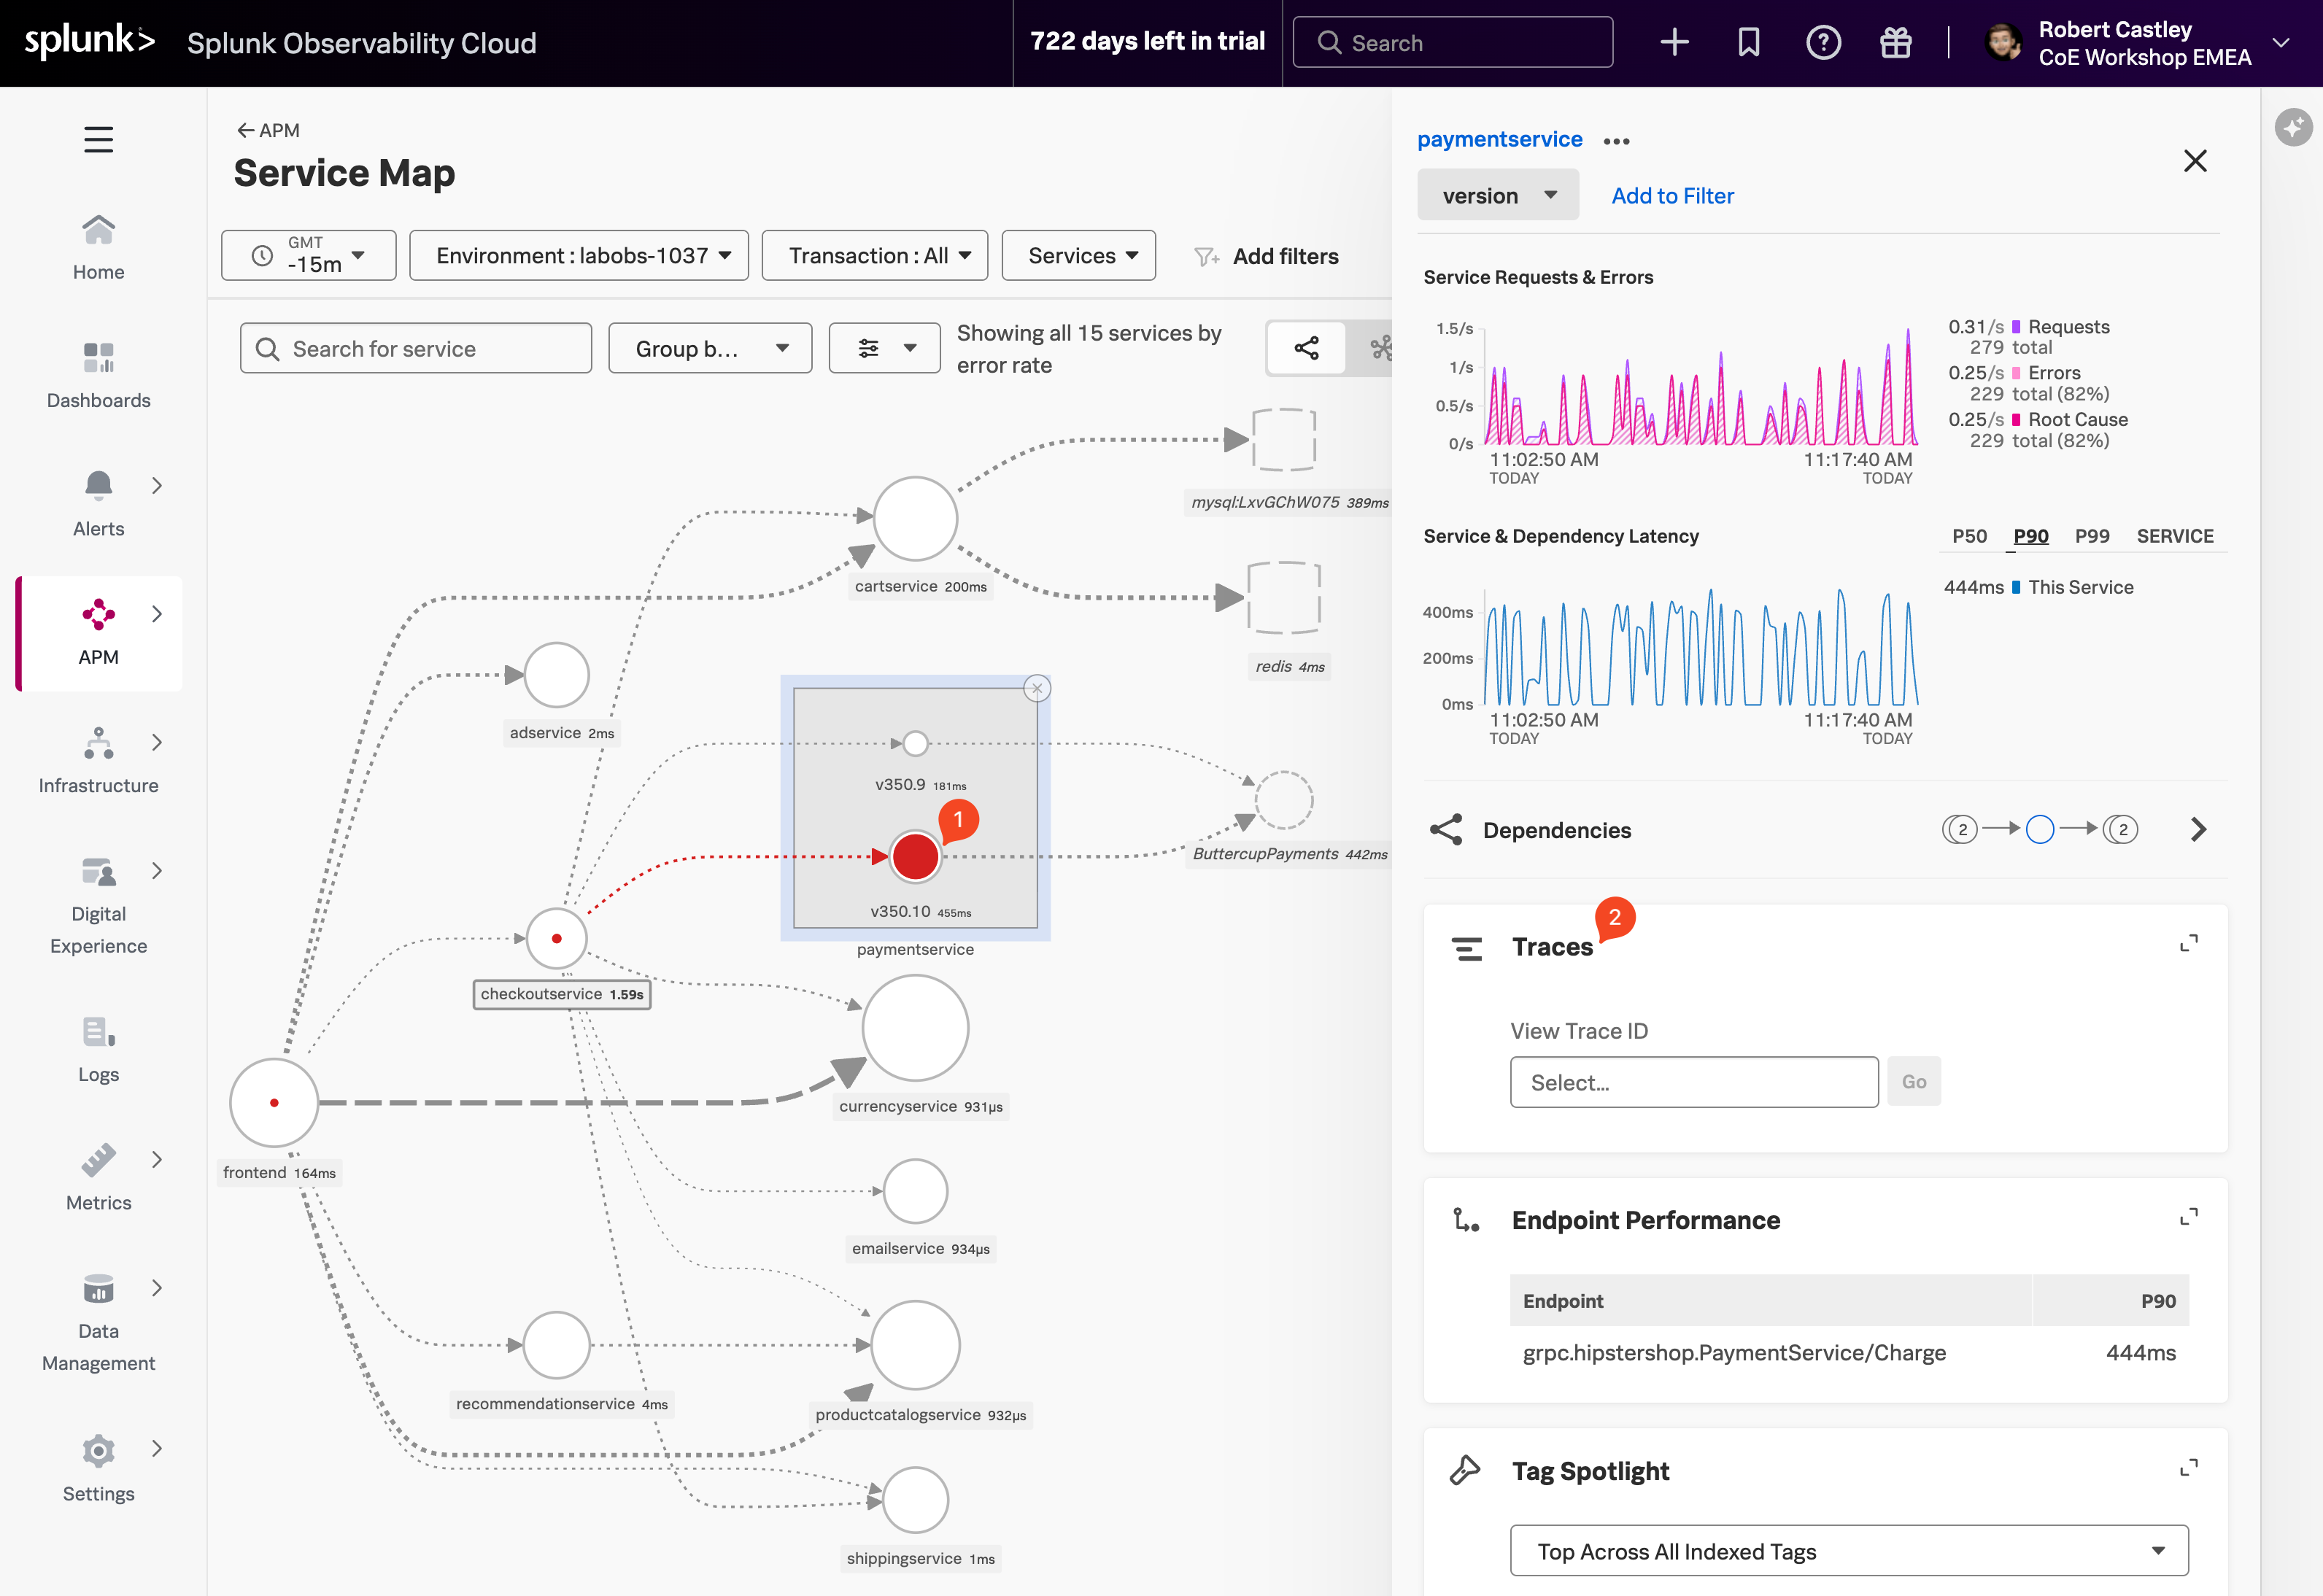Viewport: 2323px width, 1596px height.
Task: Select the P50 latency percentile
Action: (1969, 536)
